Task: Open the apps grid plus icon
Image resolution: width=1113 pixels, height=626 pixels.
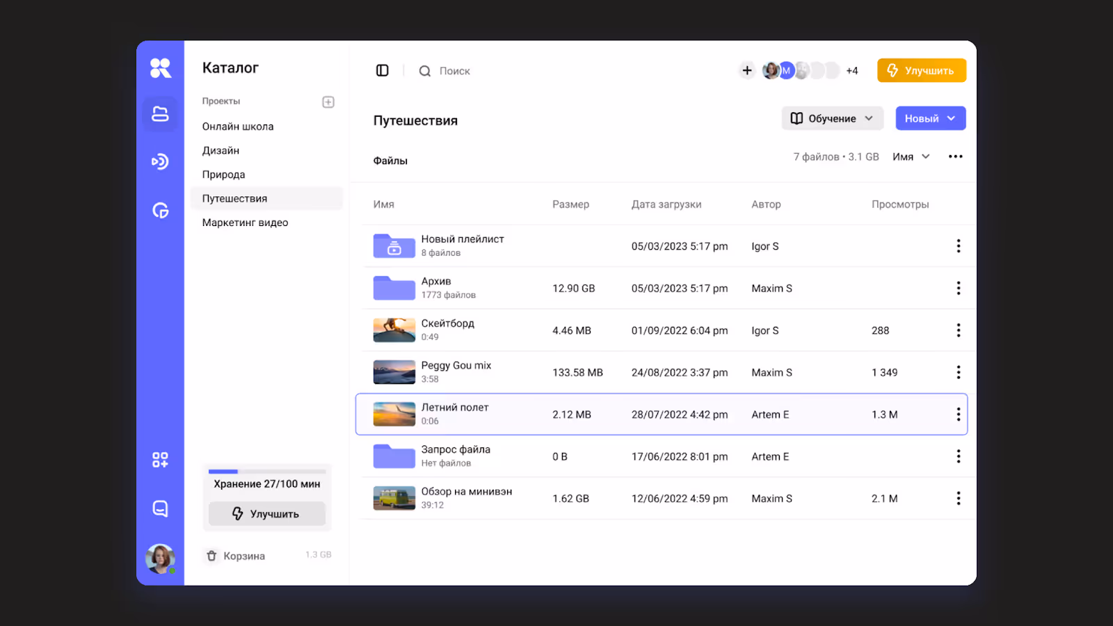Action: click(161, 460)
